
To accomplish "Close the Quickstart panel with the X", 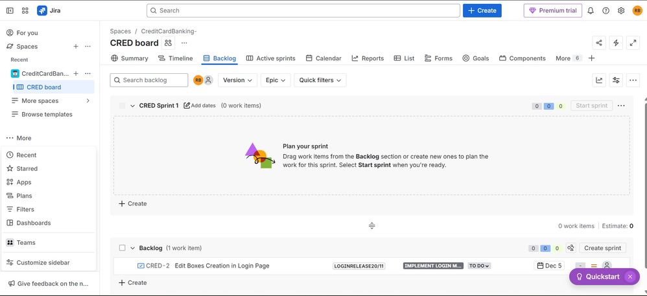I will [629, 277].
